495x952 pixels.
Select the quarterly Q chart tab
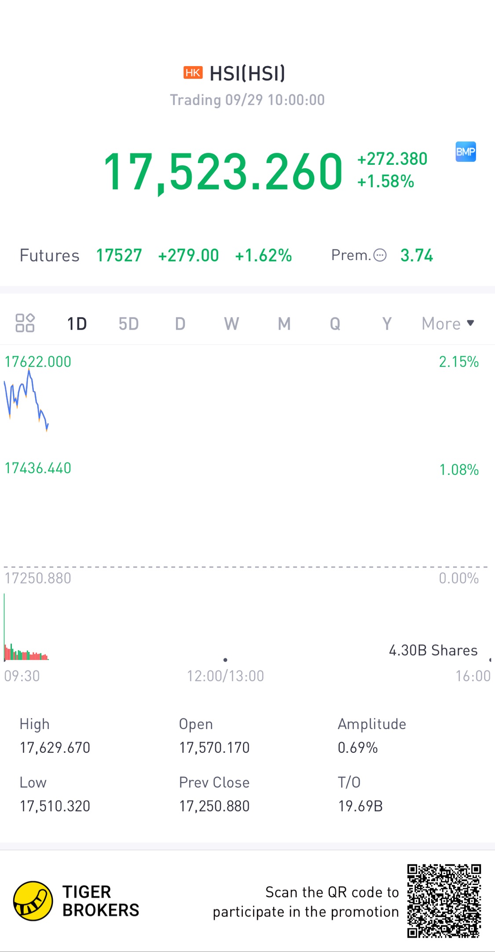pyautogui.click(x=335, y=324)
